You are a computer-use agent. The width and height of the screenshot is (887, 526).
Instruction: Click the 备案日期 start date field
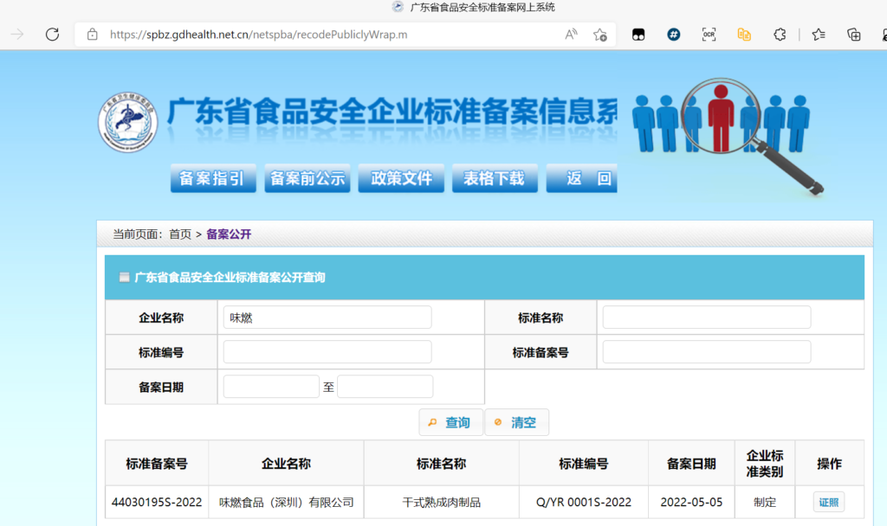[x=271, y=387]
